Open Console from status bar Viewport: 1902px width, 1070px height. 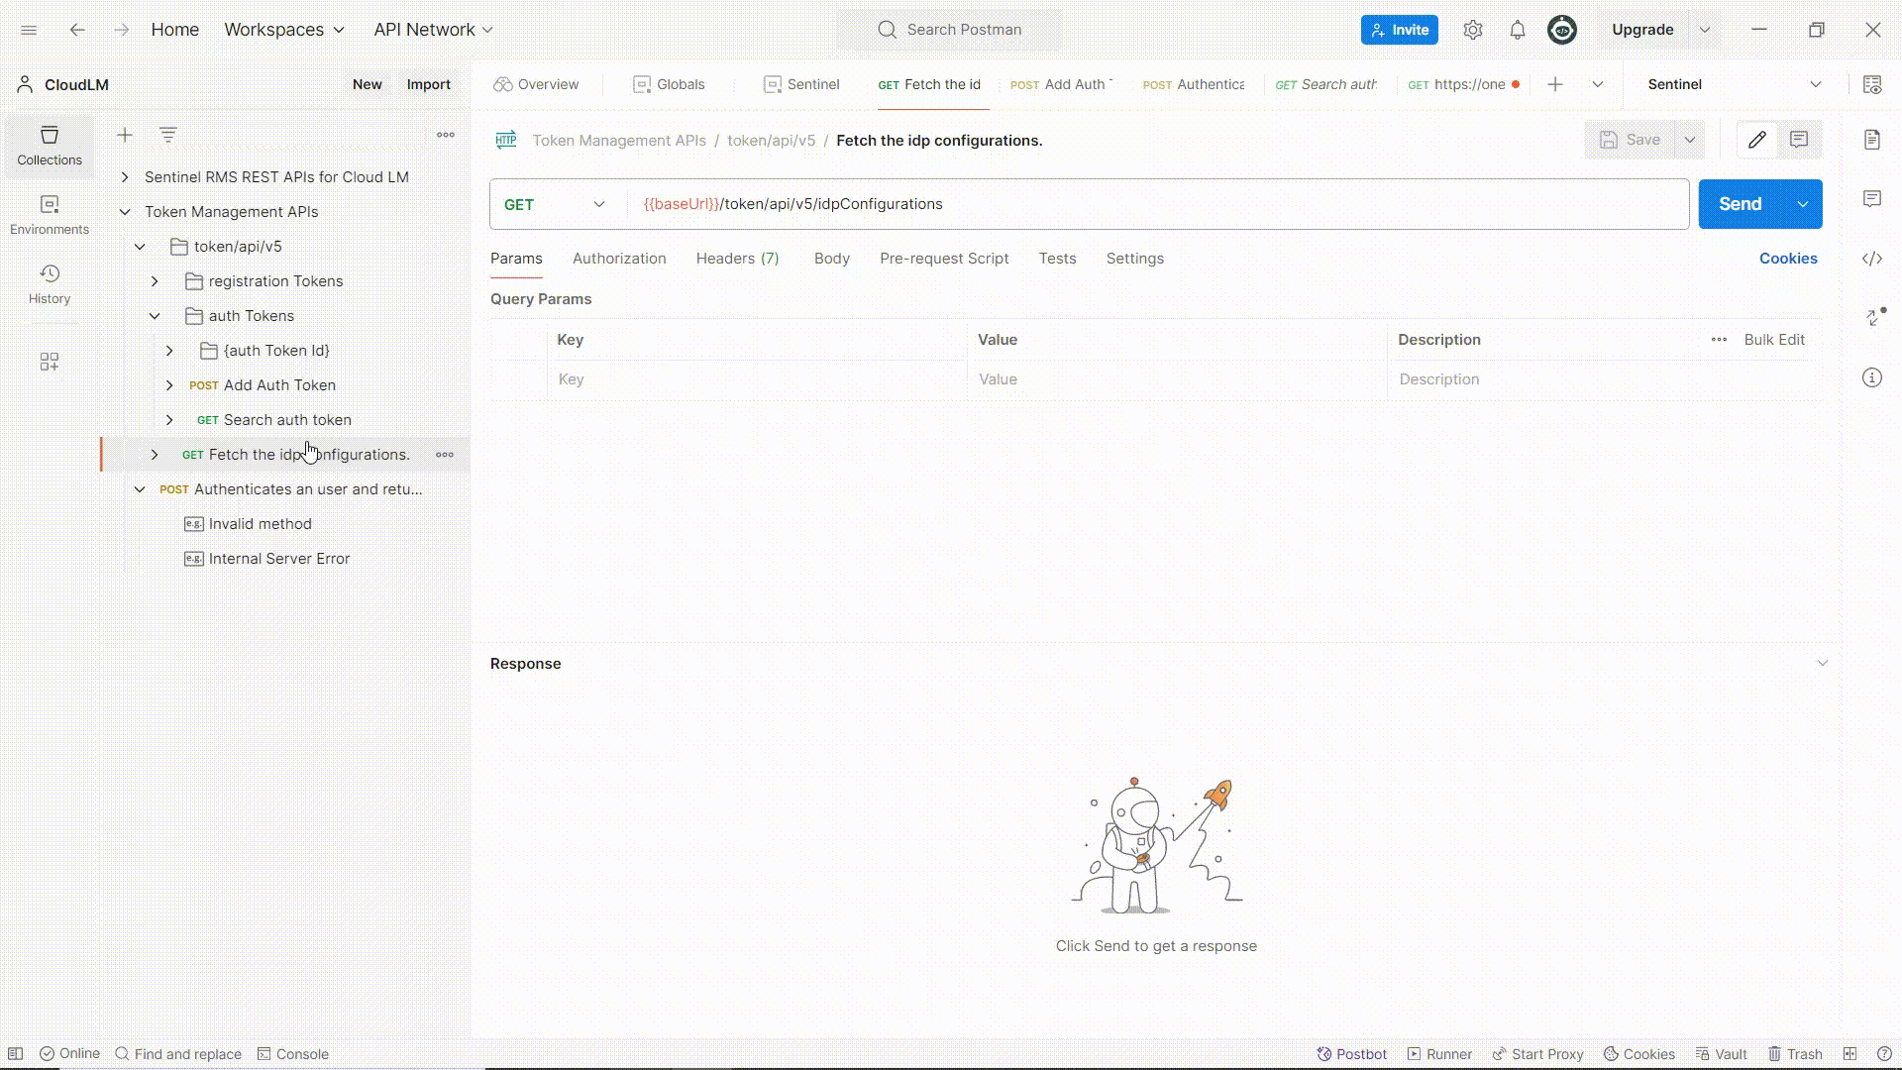click(293, 1054)
